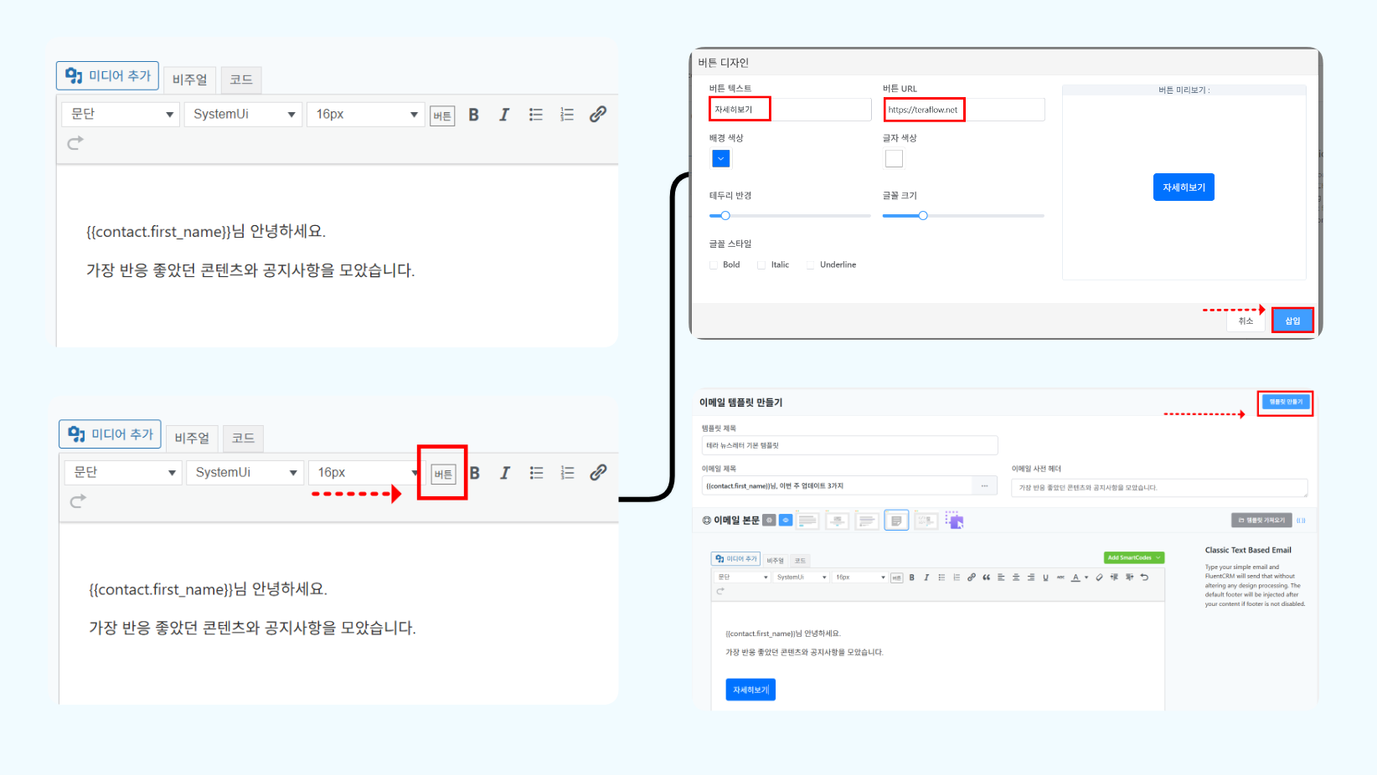Enable the Bold font style checkbox
Viewport: 1377px width, 775px height.
tap(714, 264)
